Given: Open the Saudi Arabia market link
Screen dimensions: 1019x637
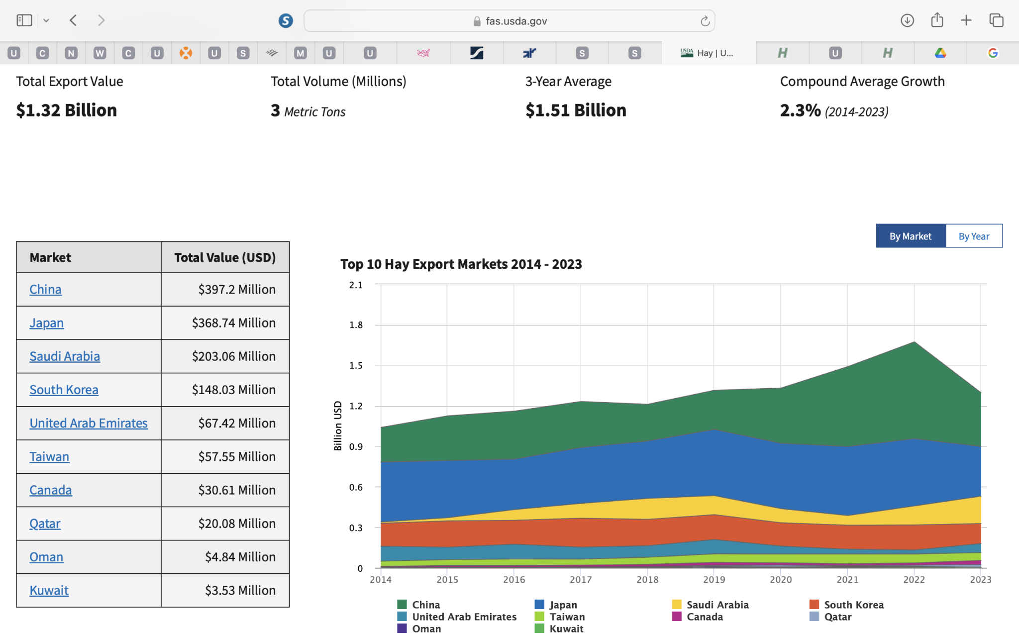Looking at the screenshot, I should point(65,356).
